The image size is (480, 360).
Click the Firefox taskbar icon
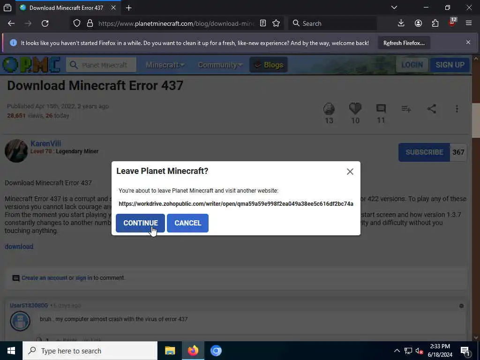click(x=193, y=351)
